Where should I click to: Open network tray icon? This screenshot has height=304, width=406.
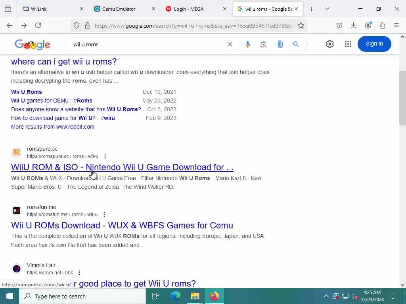pos(345,296)
